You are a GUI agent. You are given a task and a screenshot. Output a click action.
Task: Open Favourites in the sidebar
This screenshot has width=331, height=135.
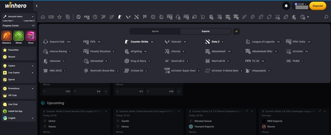pos(19,50)
